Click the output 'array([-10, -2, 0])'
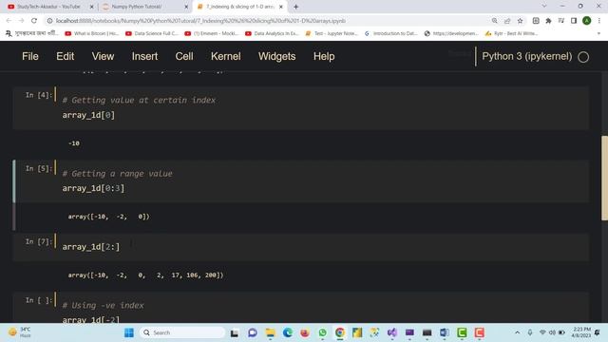The image size is (608, 342). pyautogui.click(x=108, y=217)
